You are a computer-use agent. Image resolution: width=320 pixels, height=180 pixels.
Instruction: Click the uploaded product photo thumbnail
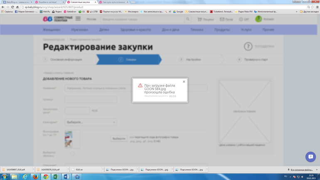coord(69,139)
